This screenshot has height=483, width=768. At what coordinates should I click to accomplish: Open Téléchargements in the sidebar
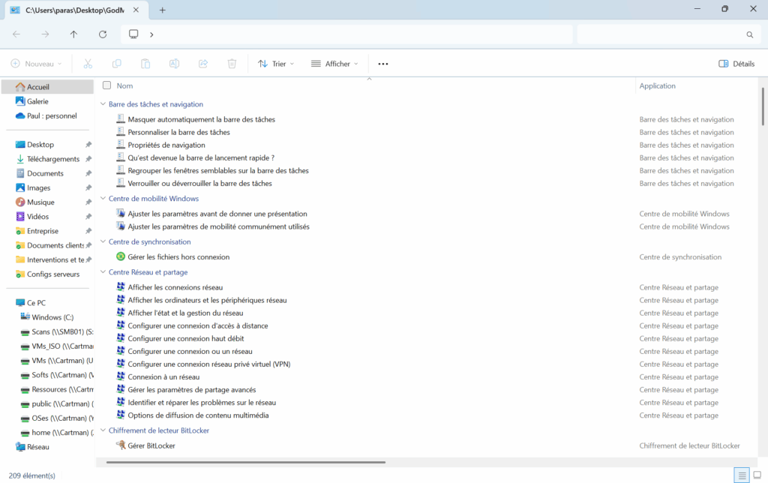coord(53,159)
